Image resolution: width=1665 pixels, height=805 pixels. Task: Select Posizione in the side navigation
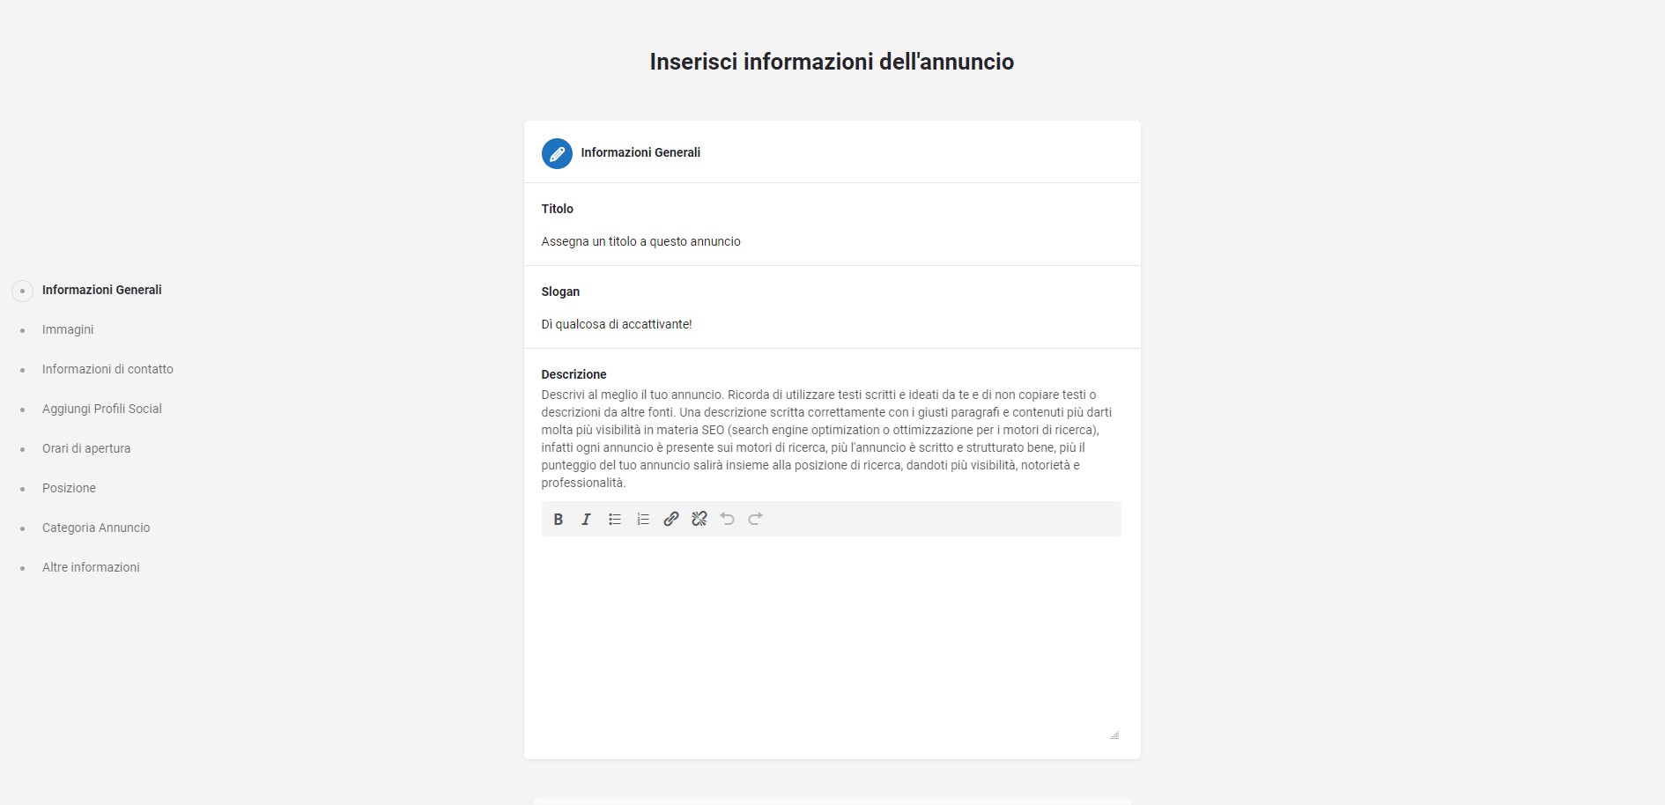69,488
